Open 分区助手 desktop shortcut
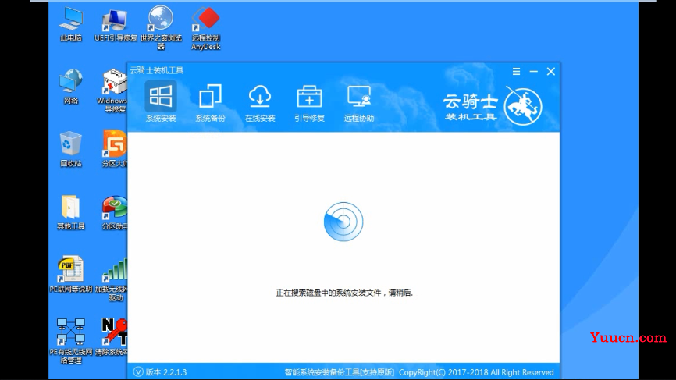 tap(115, 212)
